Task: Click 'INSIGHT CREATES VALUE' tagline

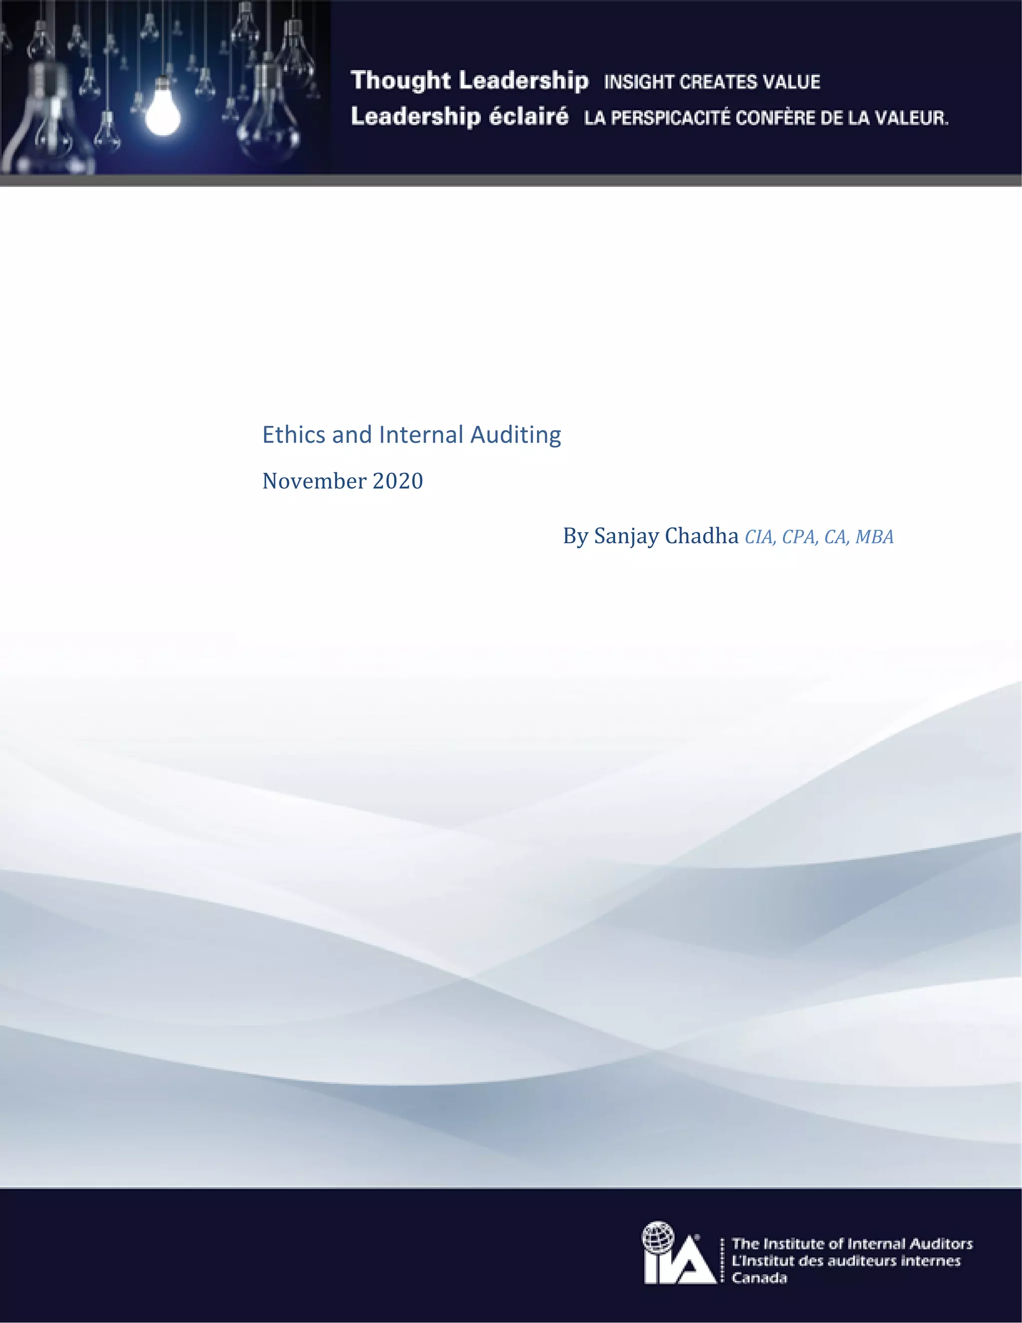Action: (x=712, y=82)
